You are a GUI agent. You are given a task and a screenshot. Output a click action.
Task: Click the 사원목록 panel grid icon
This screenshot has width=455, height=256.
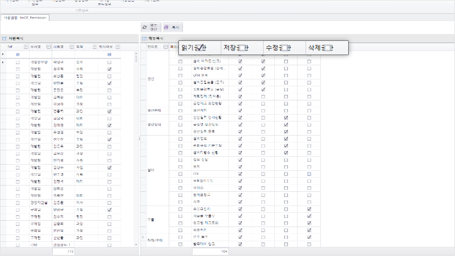5,39
